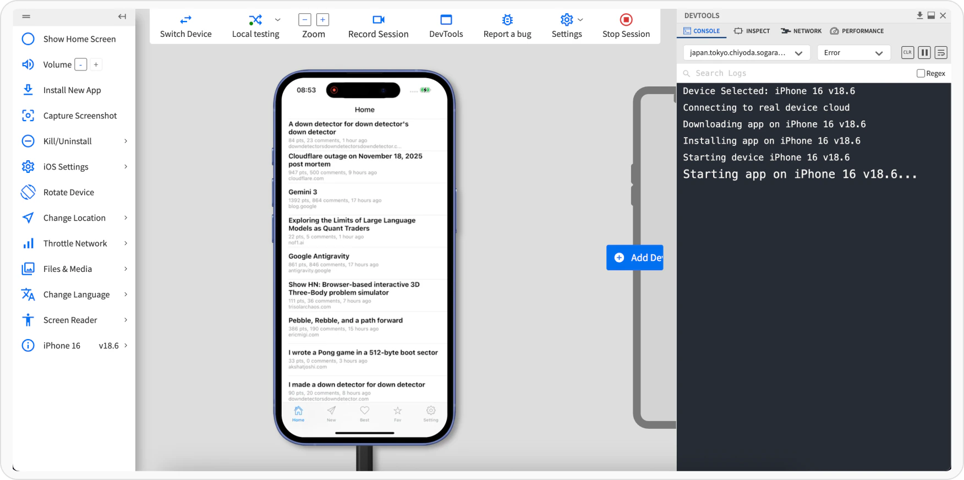Viewport: 964px width, 480px height.
Task: Expand the Throttle Network submenu arrow
Action: click(x=126, y=243)
